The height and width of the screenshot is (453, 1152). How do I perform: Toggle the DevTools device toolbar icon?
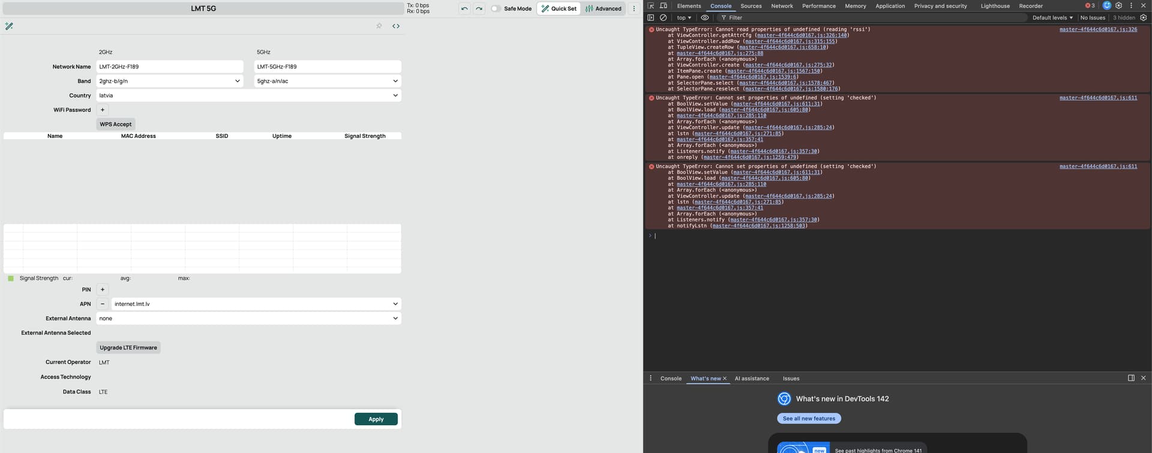[x=664, y=6]
